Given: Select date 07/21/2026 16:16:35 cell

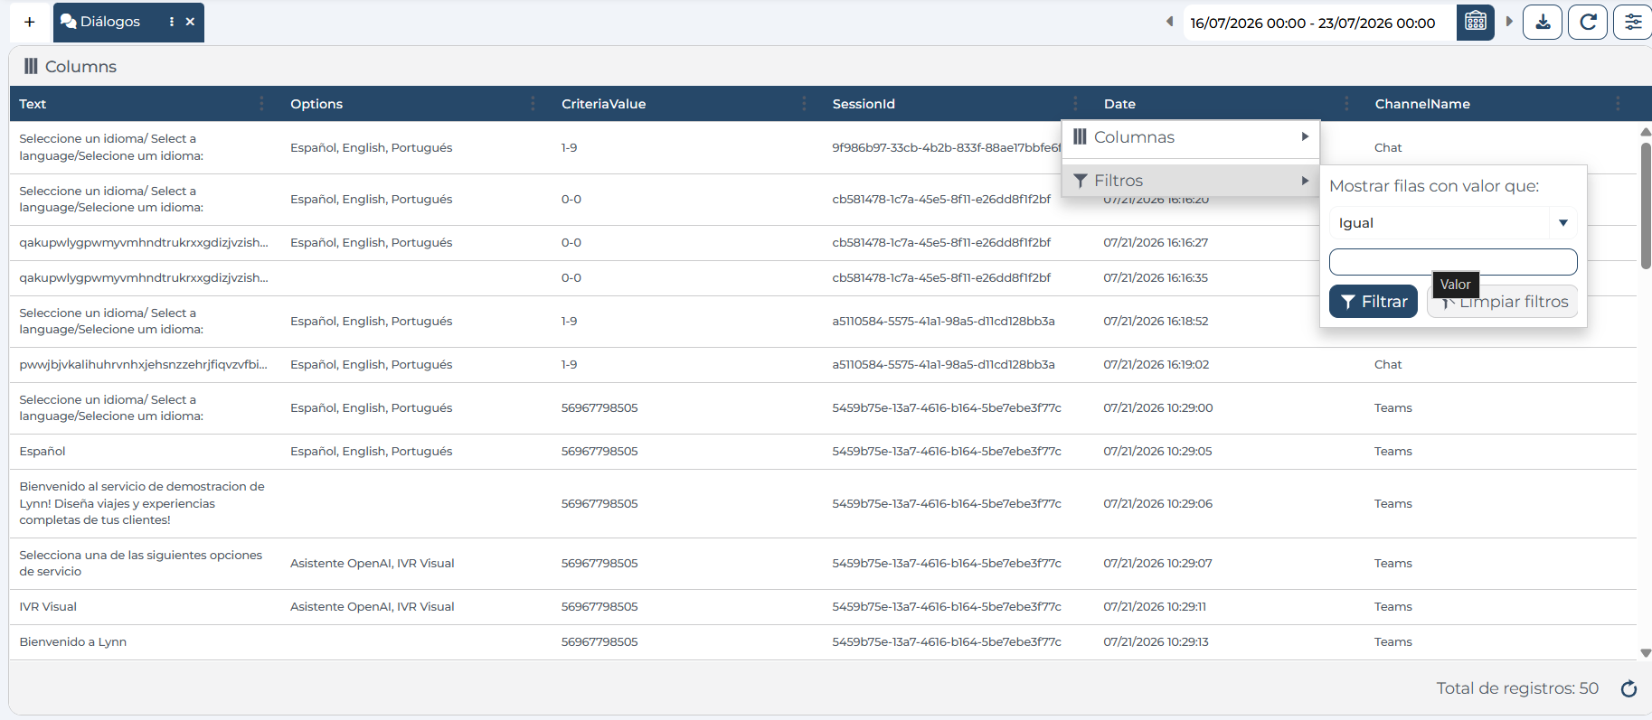Looking at the screenshot, I should tap(1156, 278).
